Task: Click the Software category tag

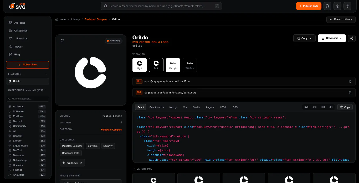Action: click(x=93, y=146)
